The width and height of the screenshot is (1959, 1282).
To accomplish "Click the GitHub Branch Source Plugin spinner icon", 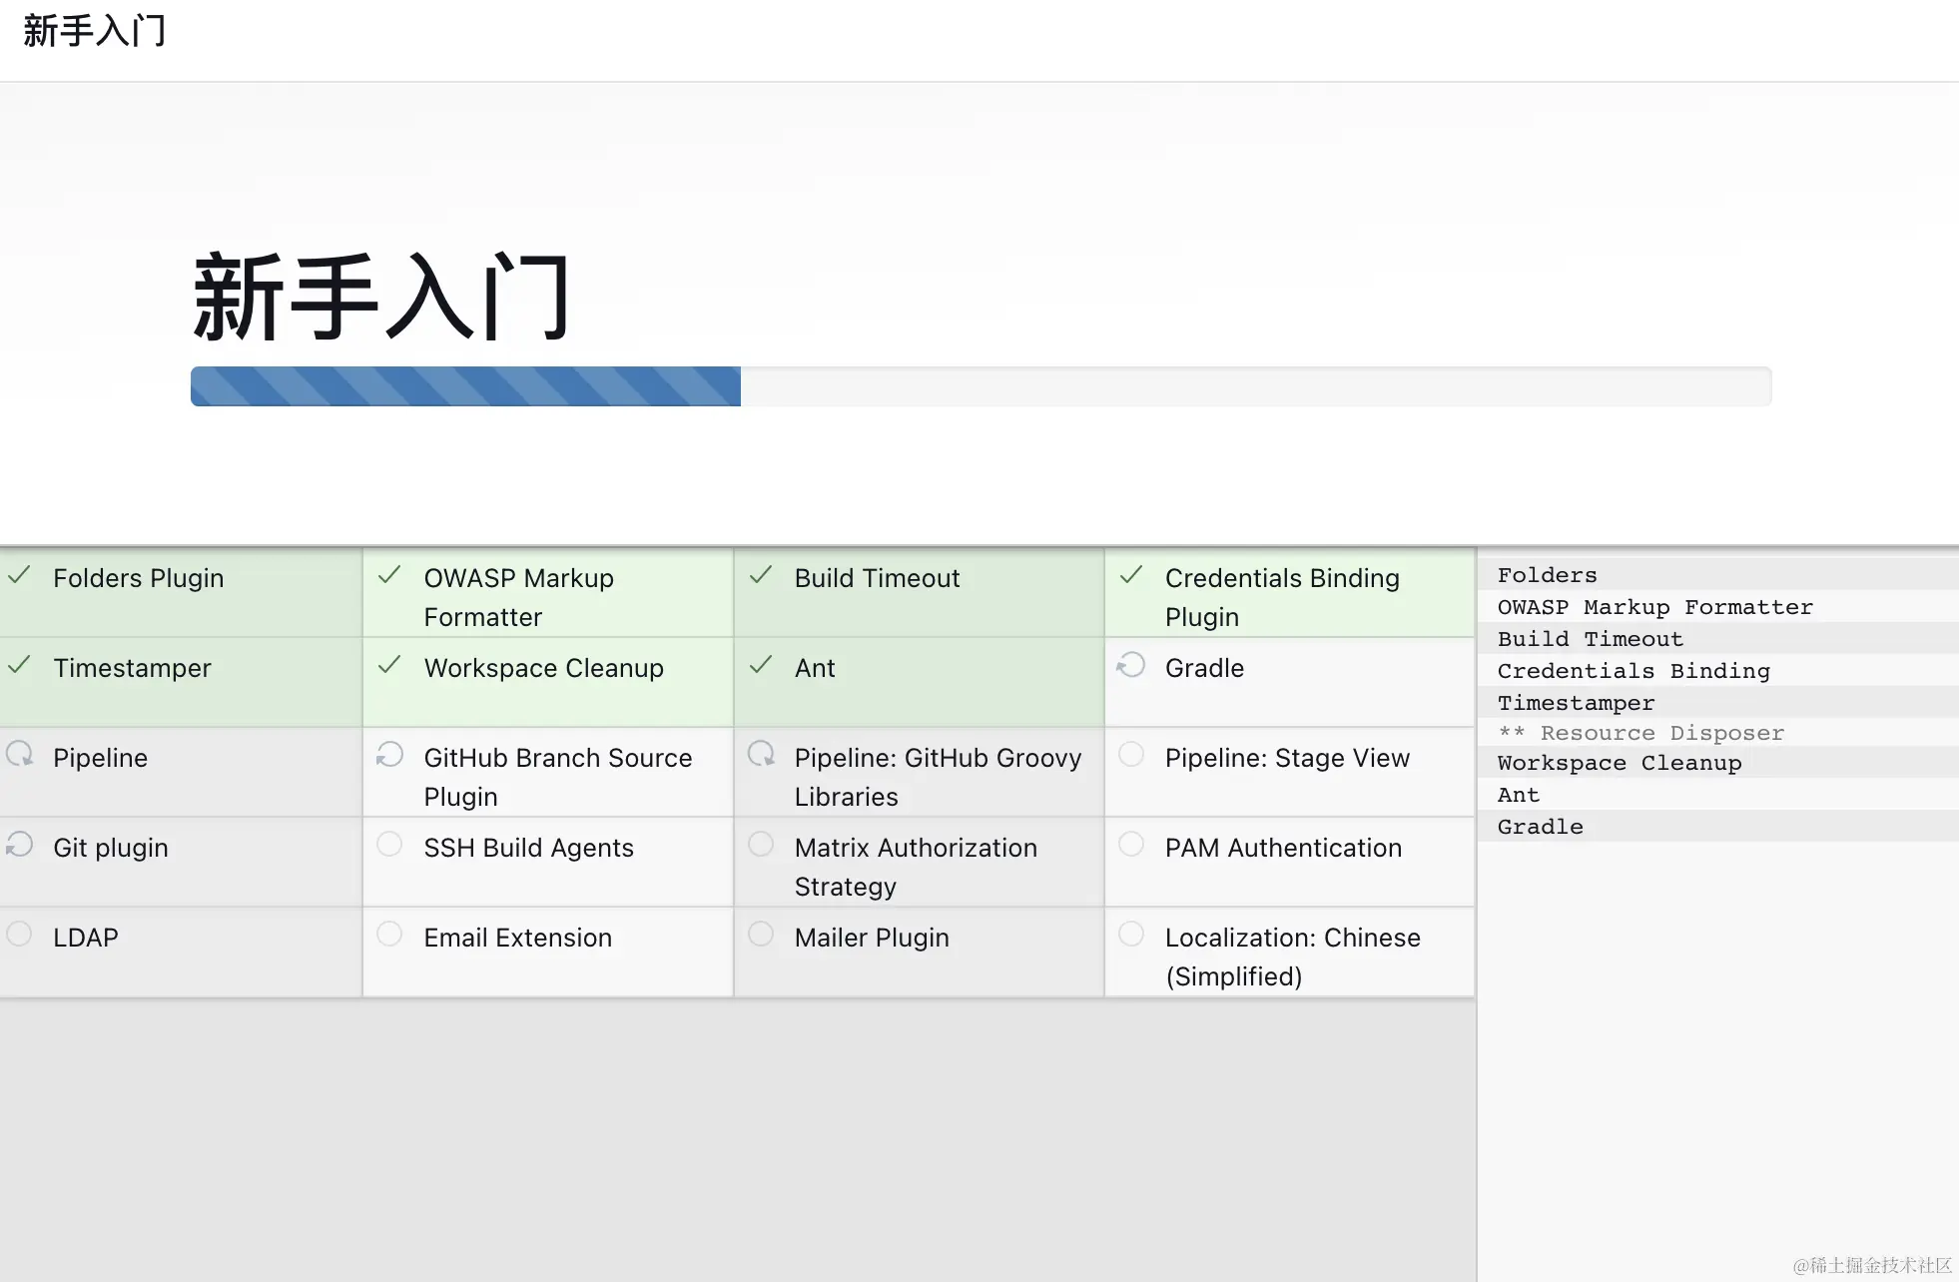I will 390,755.
